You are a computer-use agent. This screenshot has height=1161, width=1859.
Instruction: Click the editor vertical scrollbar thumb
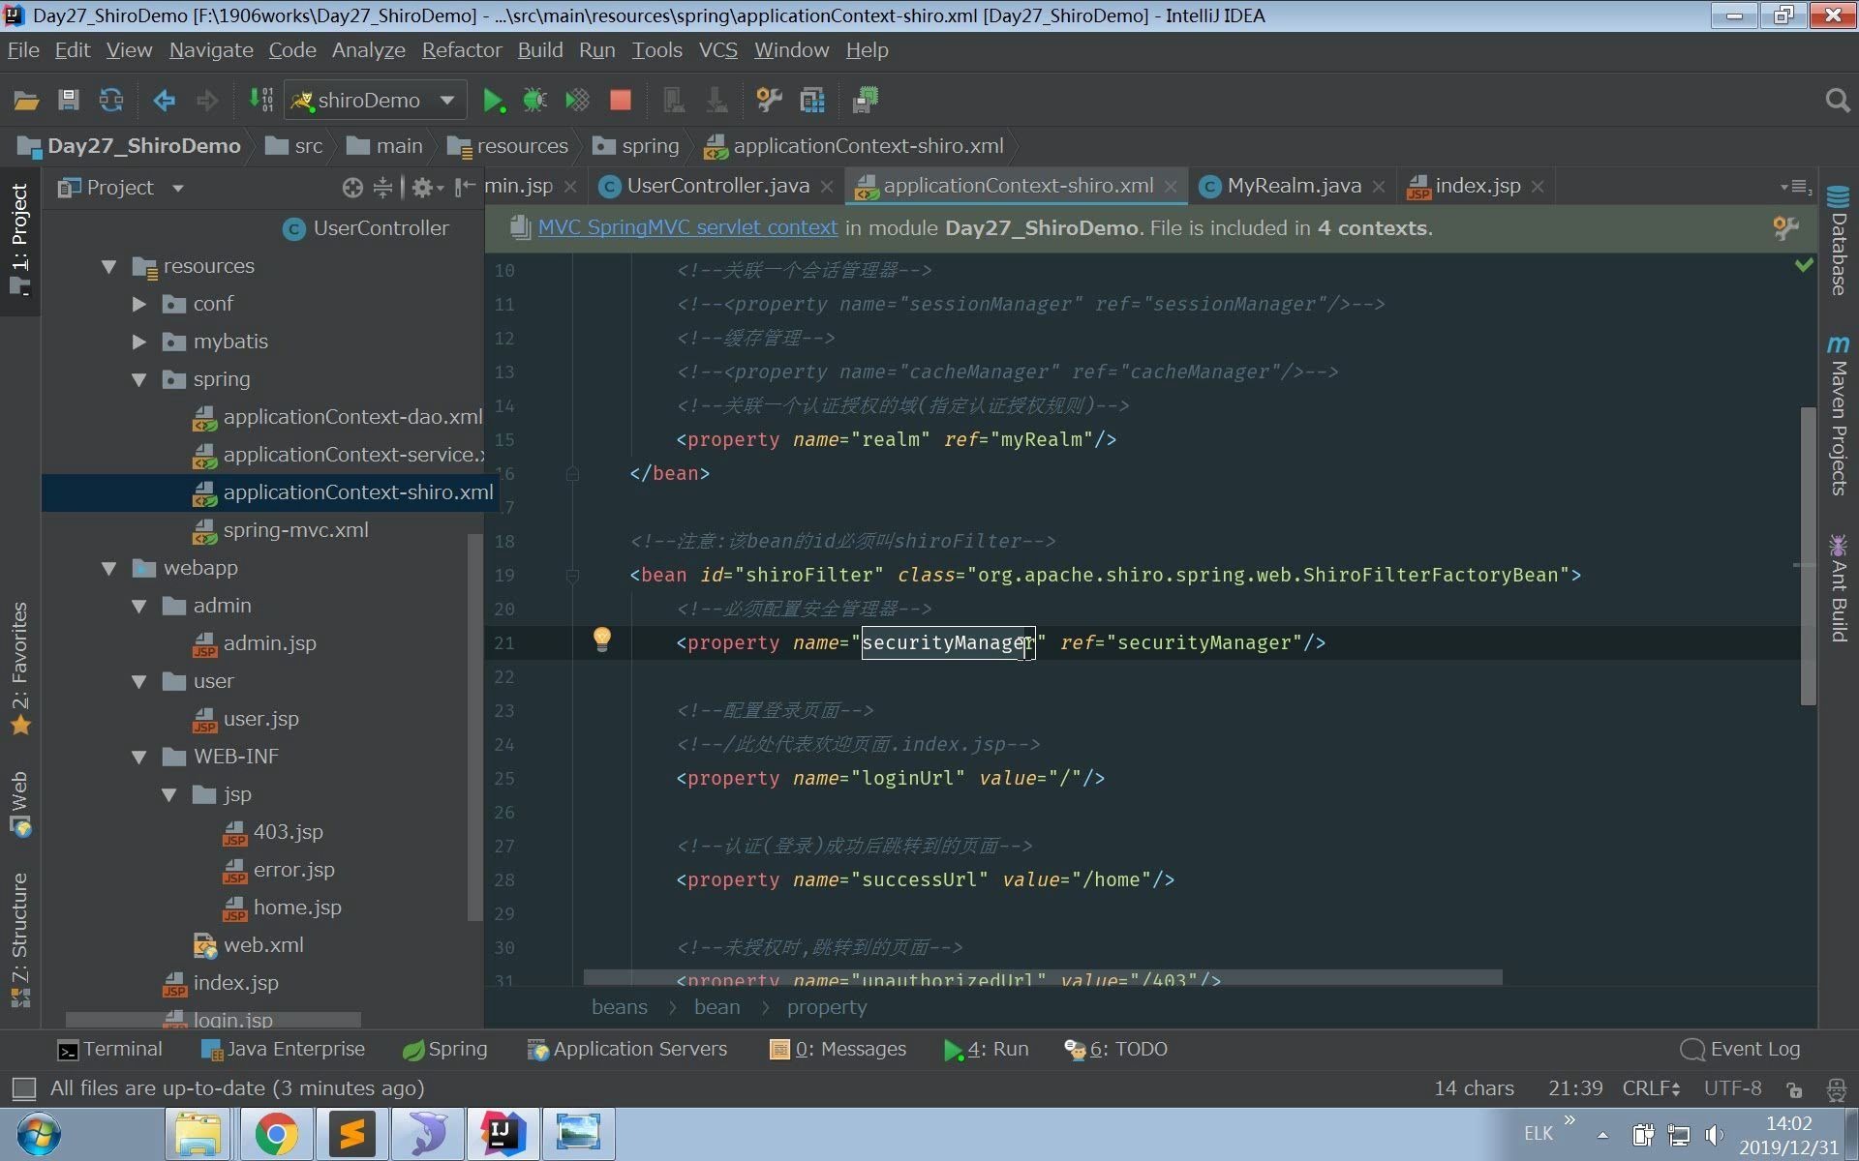(x=1808, y=556)
